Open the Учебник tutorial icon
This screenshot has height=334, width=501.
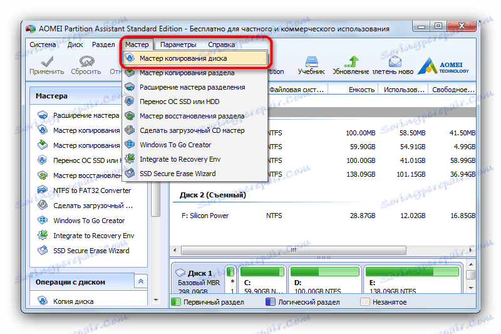(311, 61)
